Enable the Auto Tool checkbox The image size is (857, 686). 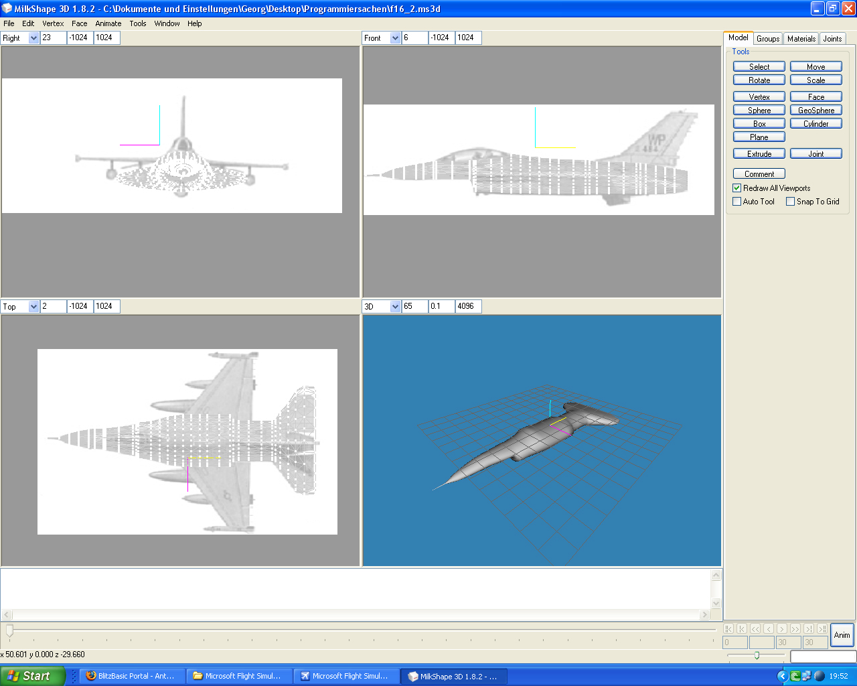[x=737, y=202]
